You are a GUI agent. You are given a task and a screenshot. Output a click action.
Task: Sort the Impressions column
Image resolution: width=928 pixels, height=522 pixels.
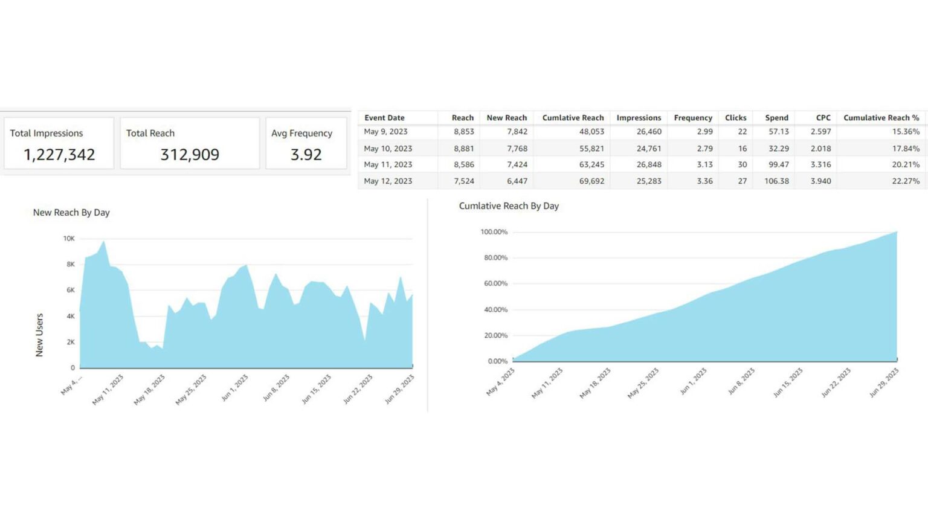pos(639,118)
